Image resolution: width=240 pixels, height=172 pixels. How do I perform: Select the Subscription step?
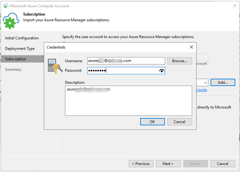coord(22,59)
